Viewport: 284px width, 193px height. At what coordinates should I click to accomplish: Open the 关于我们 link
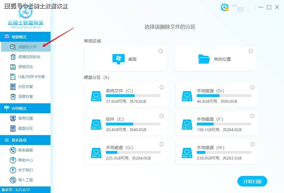(26, 170)
